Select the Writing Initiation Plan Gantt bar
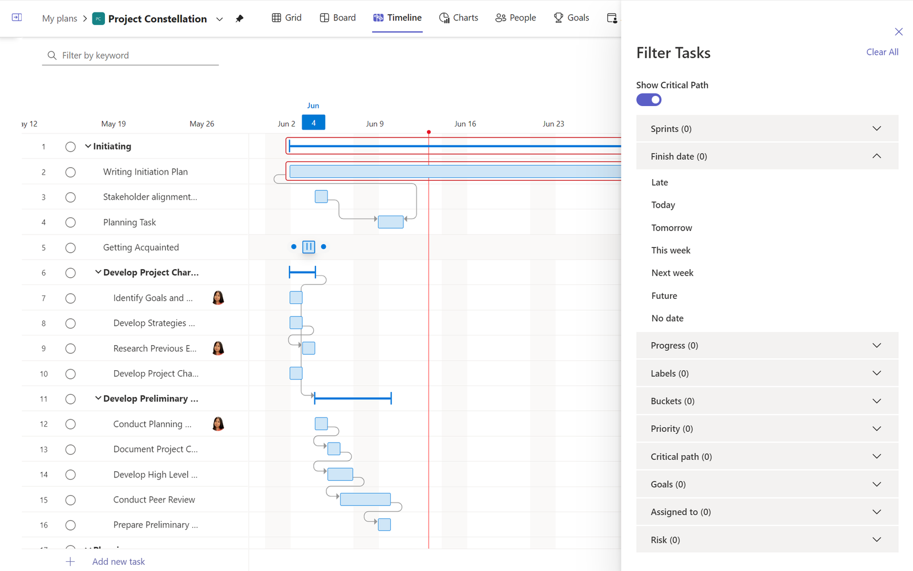This screenshot has width=913, height=571. (455, 172)
